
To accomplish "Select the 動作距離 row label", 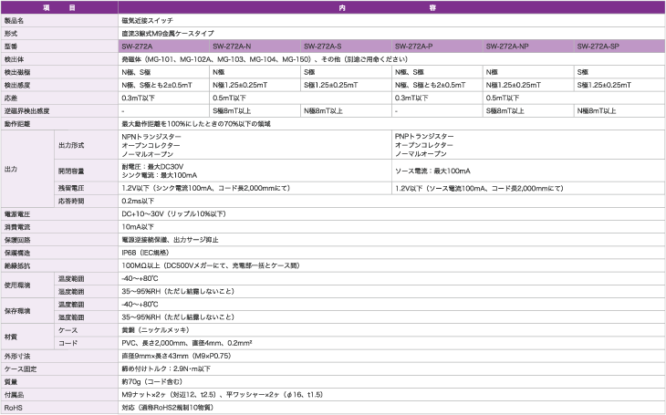I will point(17,122).
